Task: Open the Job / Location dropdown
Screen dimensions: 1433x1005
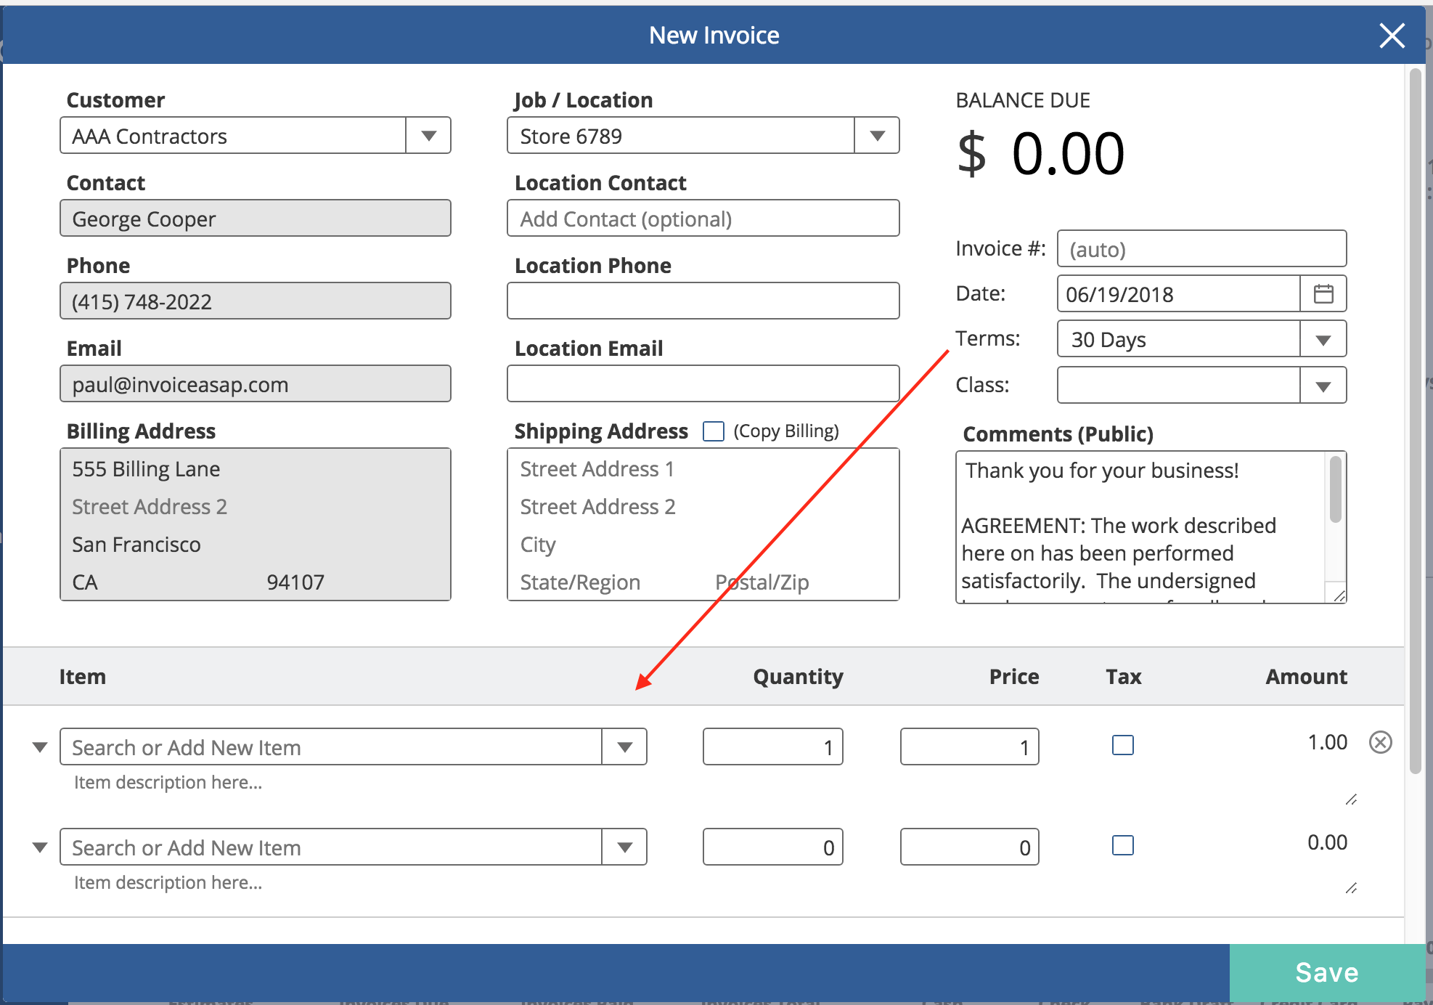Action: (x=877, y=135)
